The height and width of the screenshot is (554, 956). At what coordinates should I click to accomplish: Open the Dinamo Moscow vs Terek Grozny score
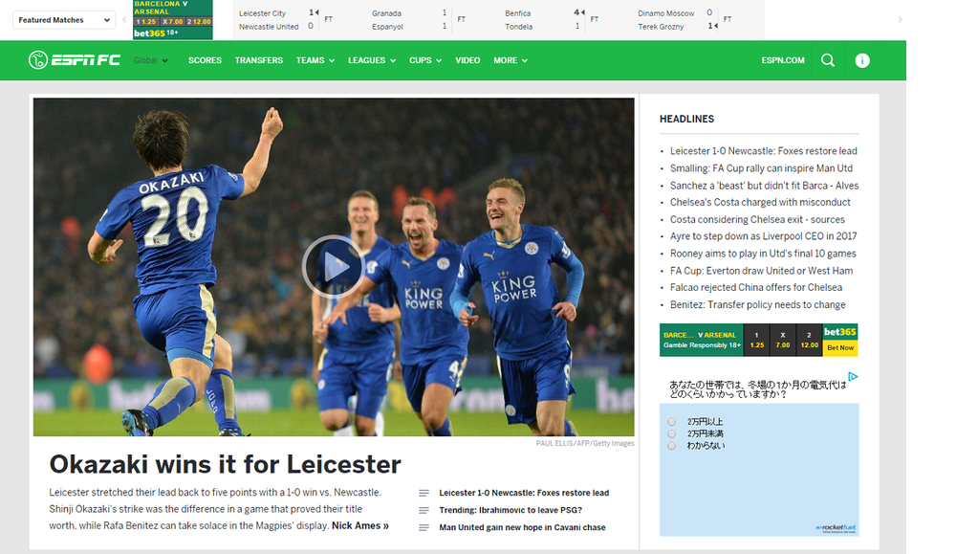[x=684, y=19]
